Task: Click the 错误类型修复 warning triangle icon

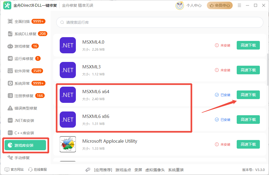Action: click(x=10, y=108)
